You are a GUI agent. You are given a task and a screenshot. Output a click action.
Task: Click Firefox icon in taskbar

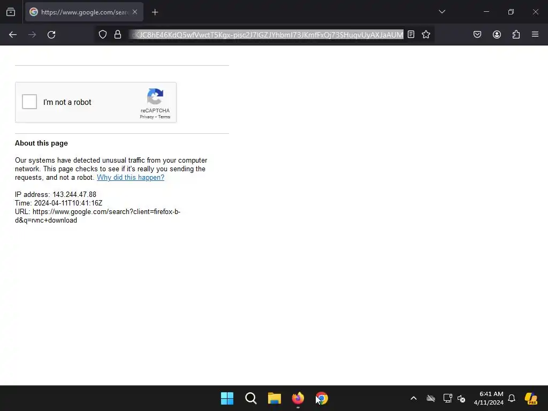click(x=298, y=398)
